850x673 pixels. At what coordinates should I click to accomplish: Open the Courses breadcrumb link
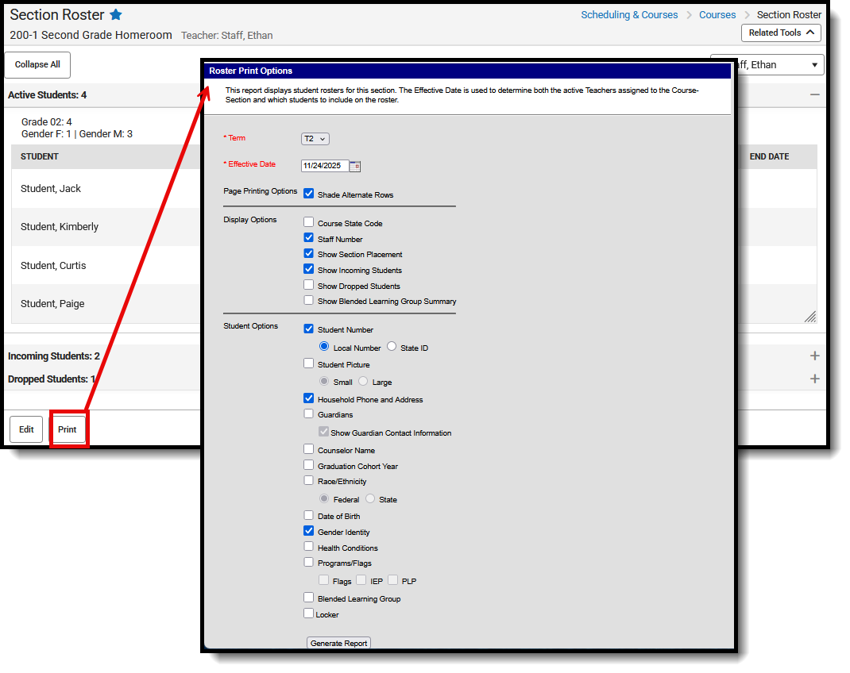click(x=717, y=14)
